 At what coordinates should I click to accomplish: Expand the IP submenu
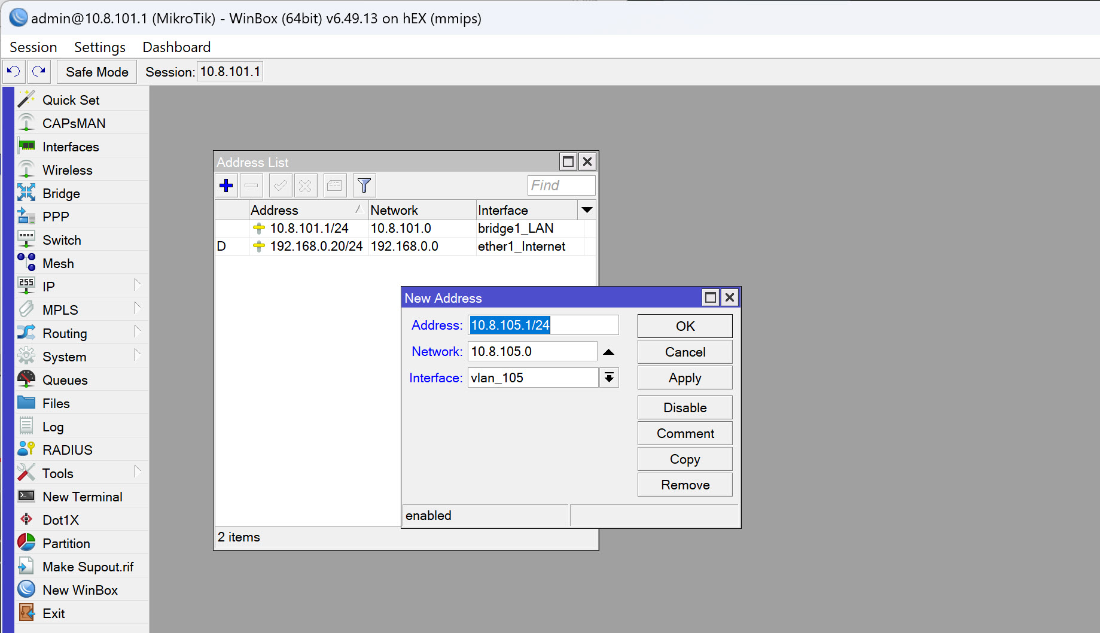point(49,286)
